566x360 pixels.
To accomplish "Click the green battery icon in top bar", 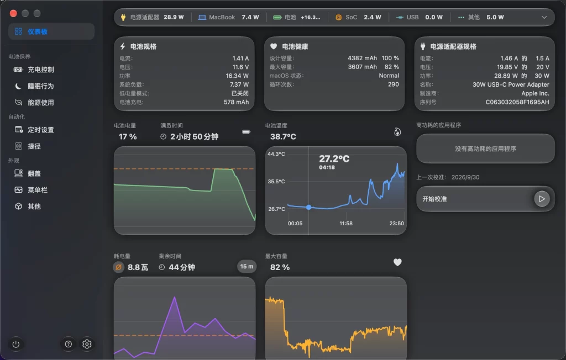I will (x=277, y=17).
